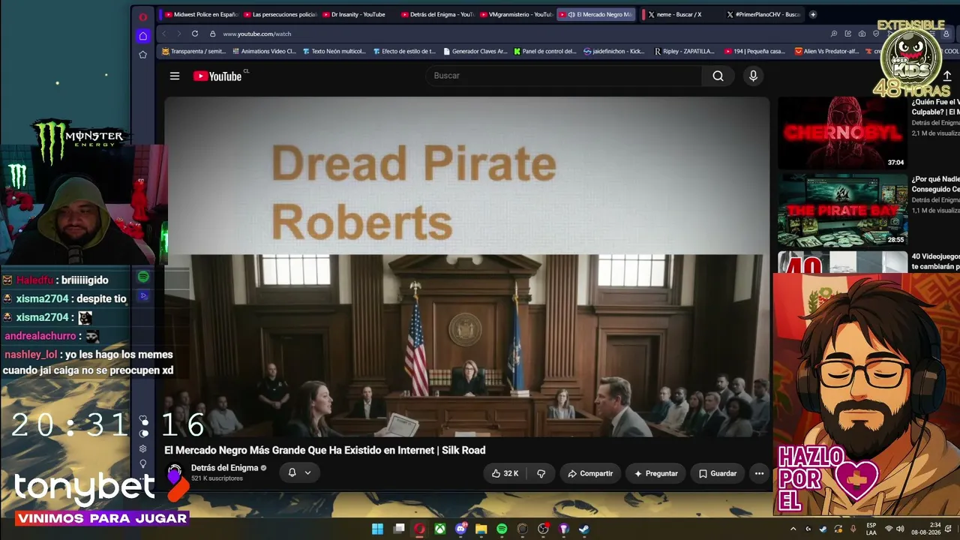The height and width of the screenshot is (540, 960).
Task: Click the Compartir share button
Action: (590, 473)
